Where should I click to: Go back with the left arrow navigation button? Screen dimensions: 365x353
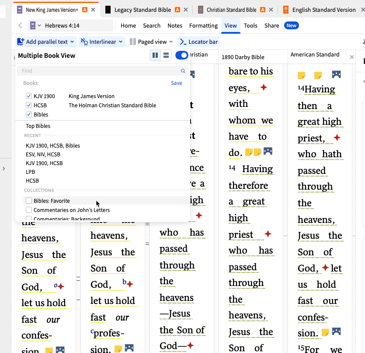point(20,25)
